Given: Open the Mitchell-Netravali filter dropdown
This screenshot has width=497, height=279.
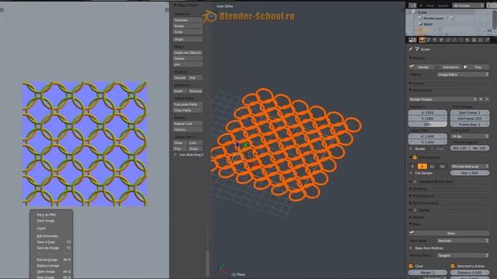Looking at the screenshot, I should tap(470, 166).
